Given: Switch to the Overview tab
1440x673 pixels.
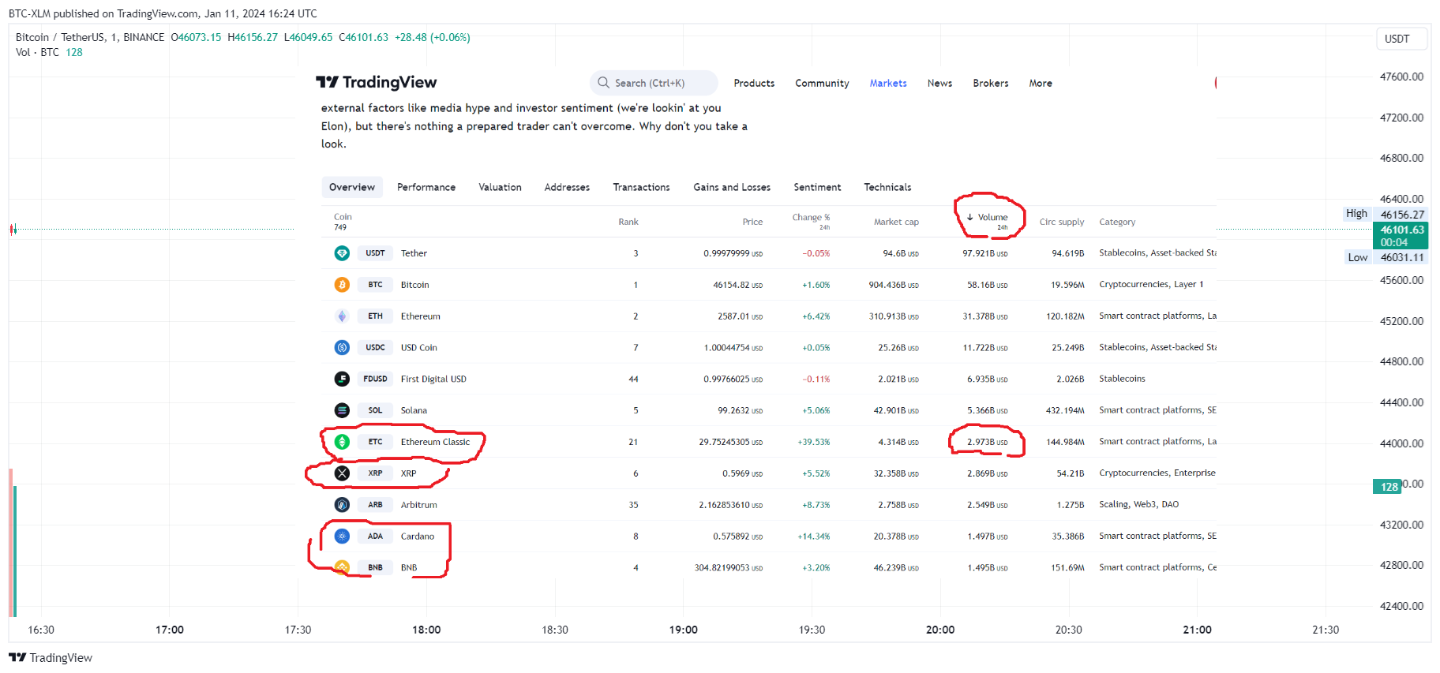Looking at the screenshot, I should (352, 187).
